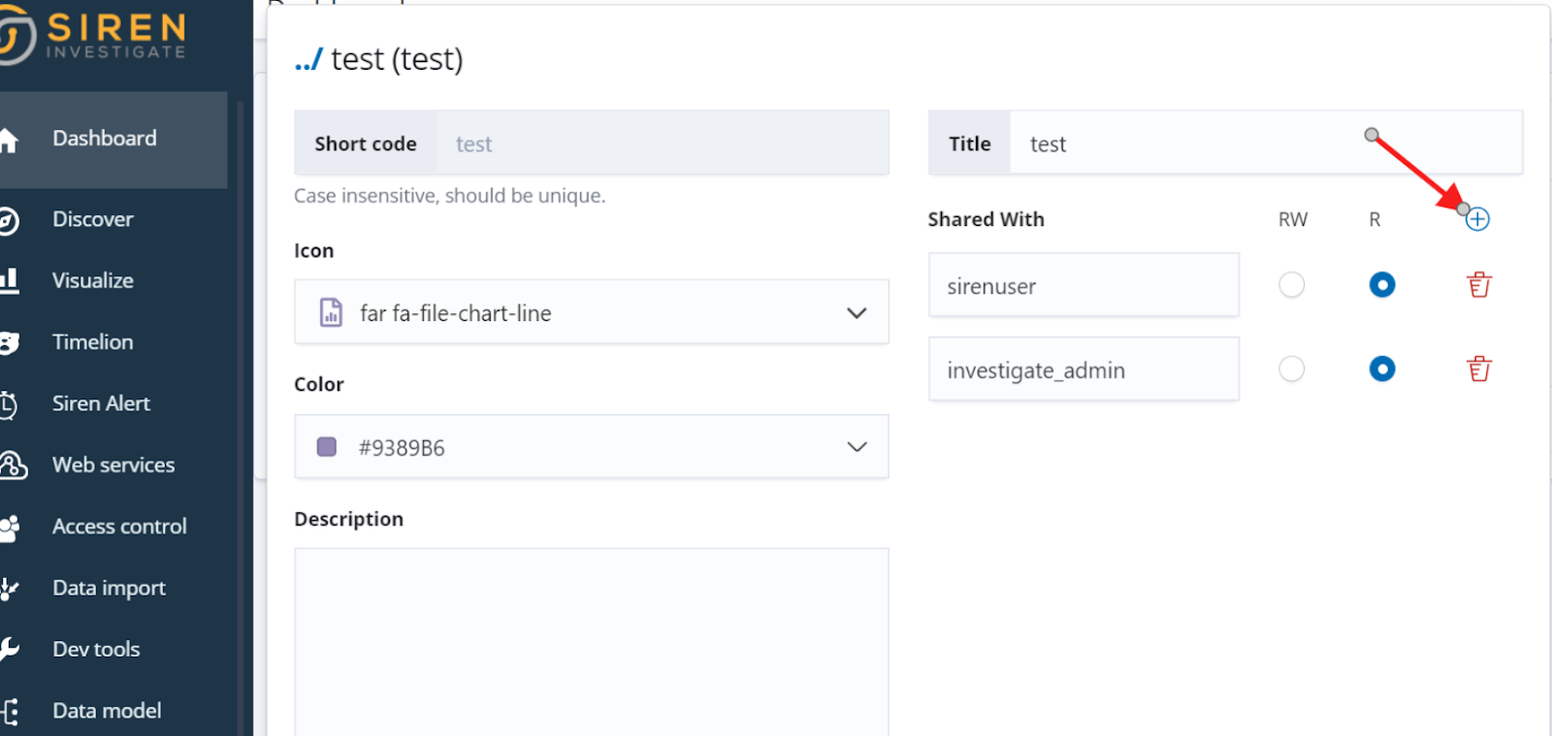Click the Siren Alert clock icon
Image resolution: width=1552 pixels, height=736 pixels.
[8, 404]
